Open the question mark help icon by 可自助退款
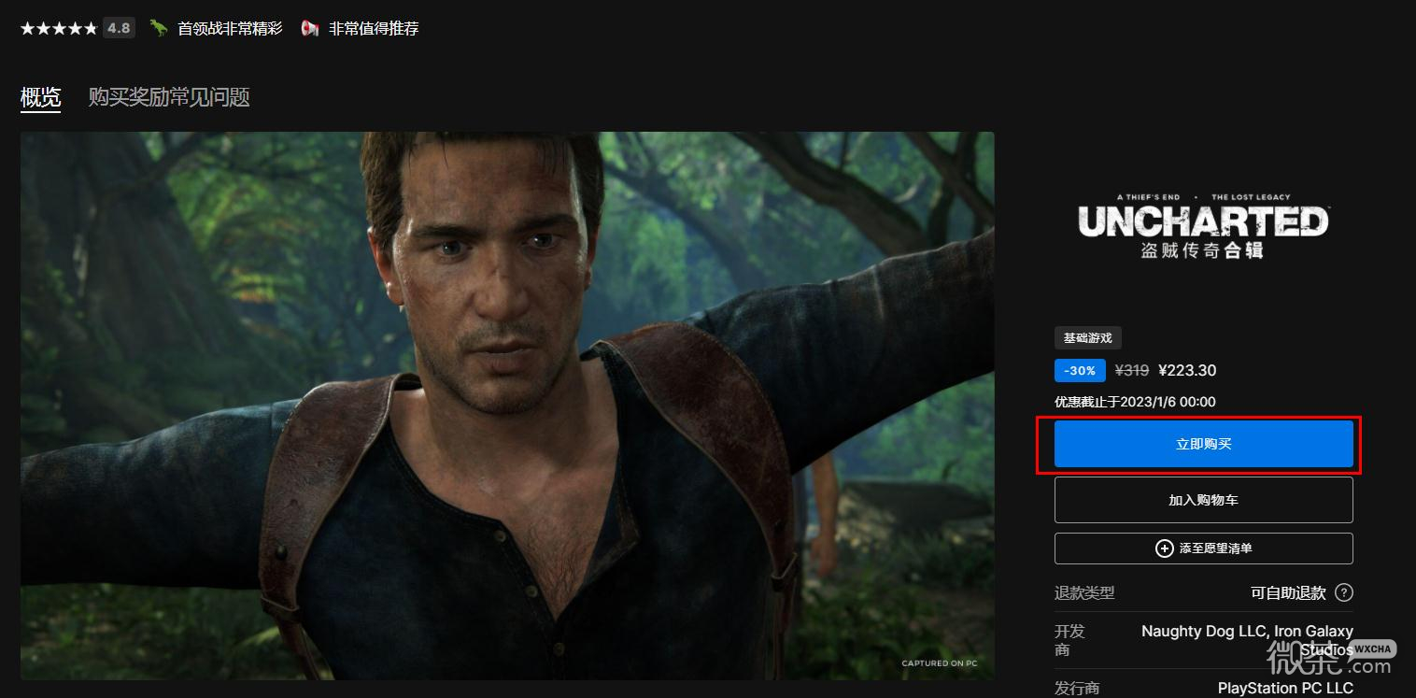1416x698 pixels. pos(1344,592)
